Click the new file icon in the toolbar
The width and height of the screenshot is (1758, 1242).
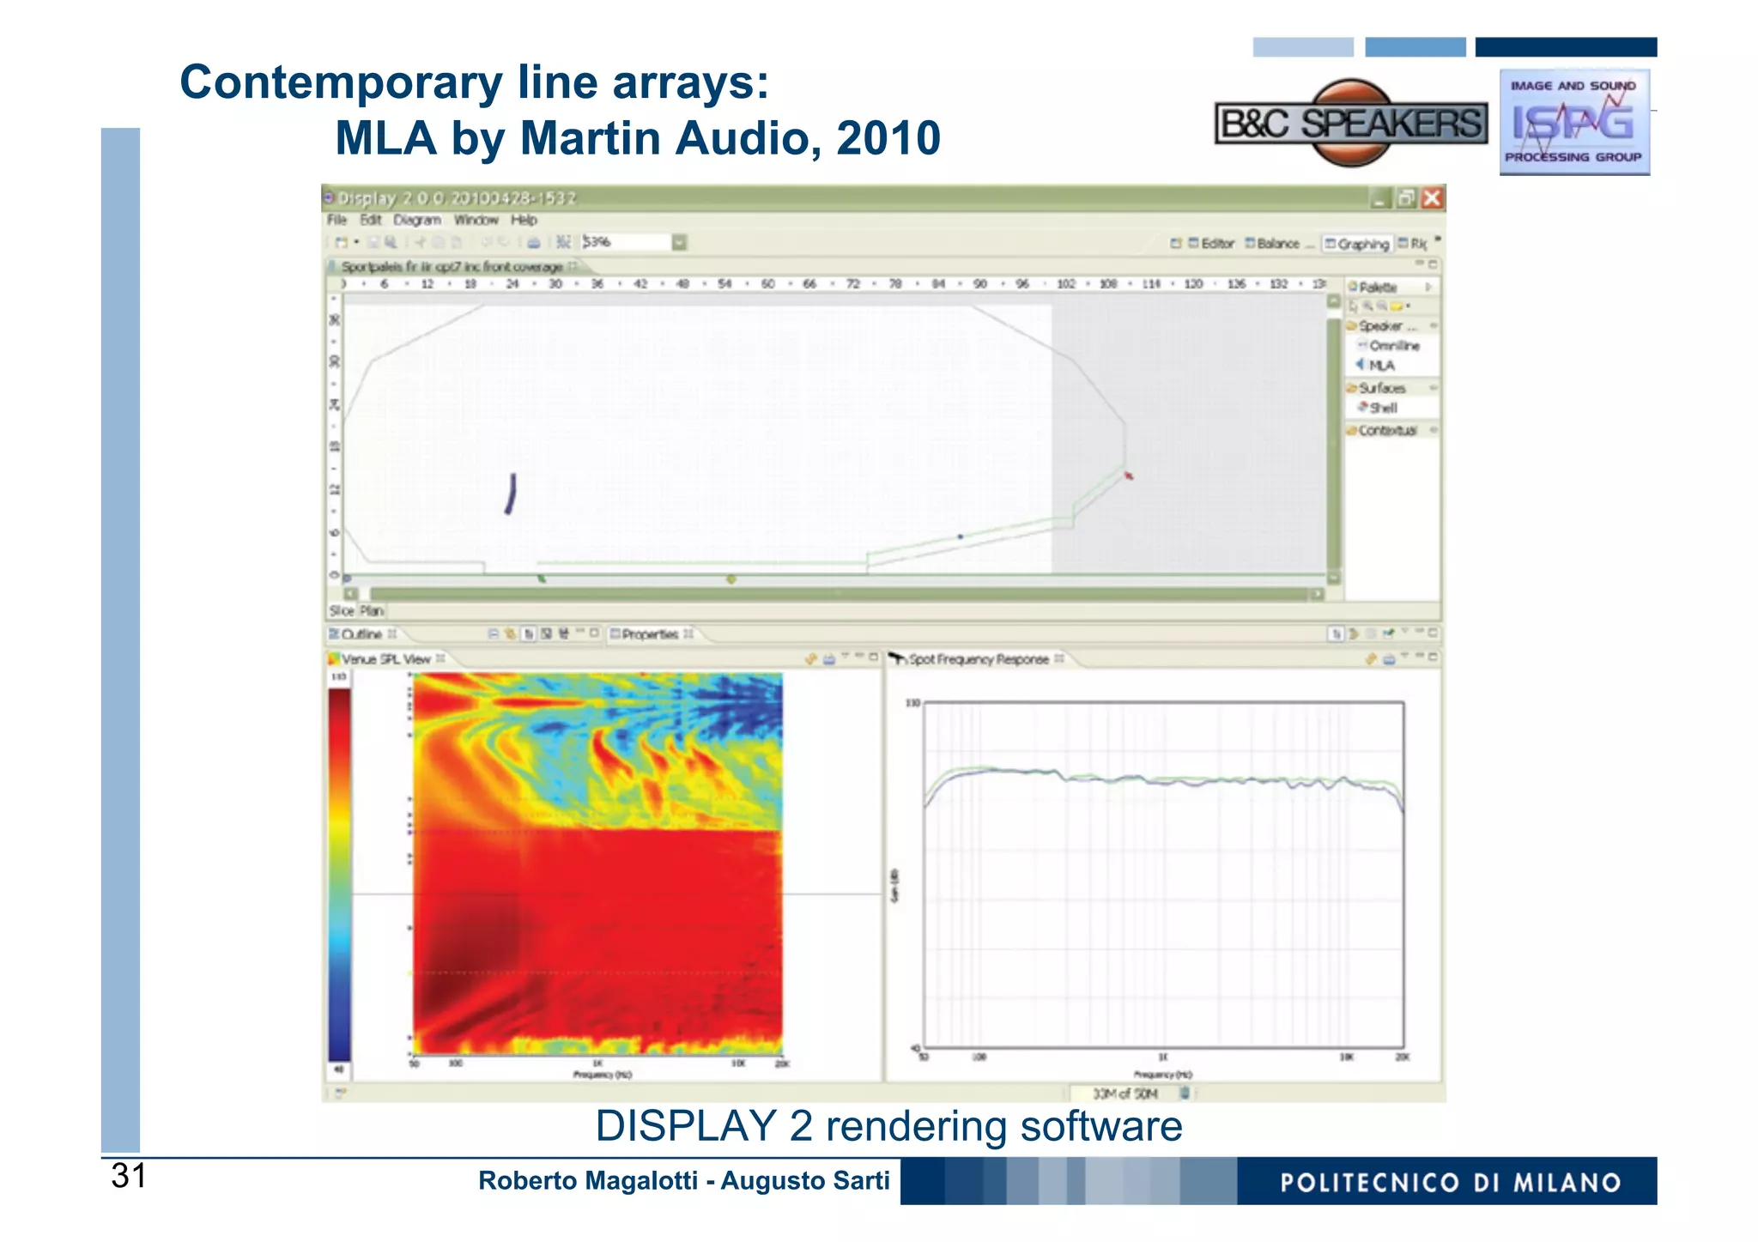point(341,243)
